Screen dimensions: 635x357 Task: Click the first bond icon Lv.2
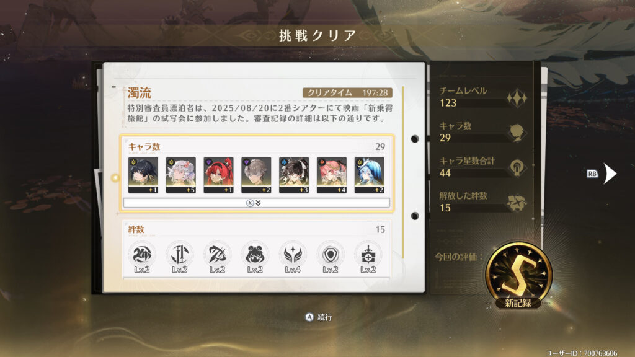pyautogui.click(x=142, y=257)
